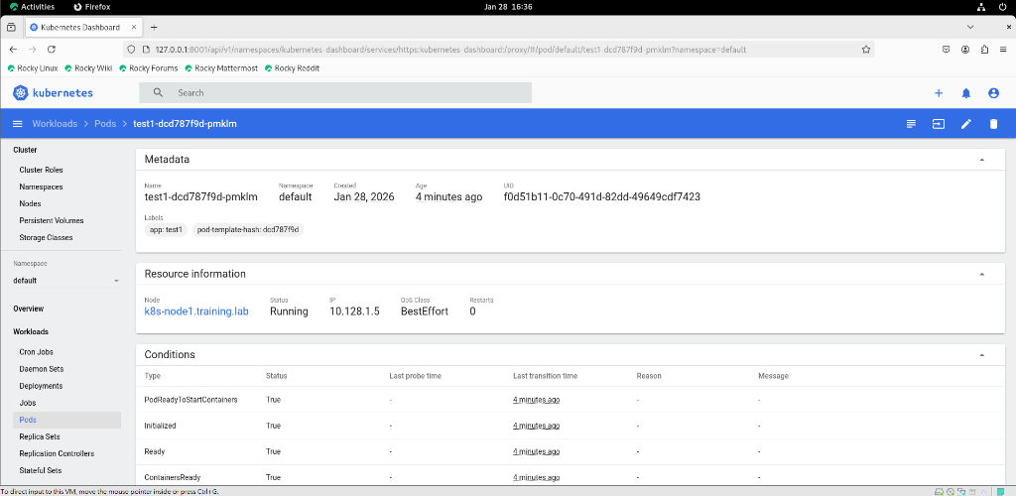Collapse the Metadata card
Viewport: 1016px width, 496px height.
pyautogui.click(x=982, y=160)
